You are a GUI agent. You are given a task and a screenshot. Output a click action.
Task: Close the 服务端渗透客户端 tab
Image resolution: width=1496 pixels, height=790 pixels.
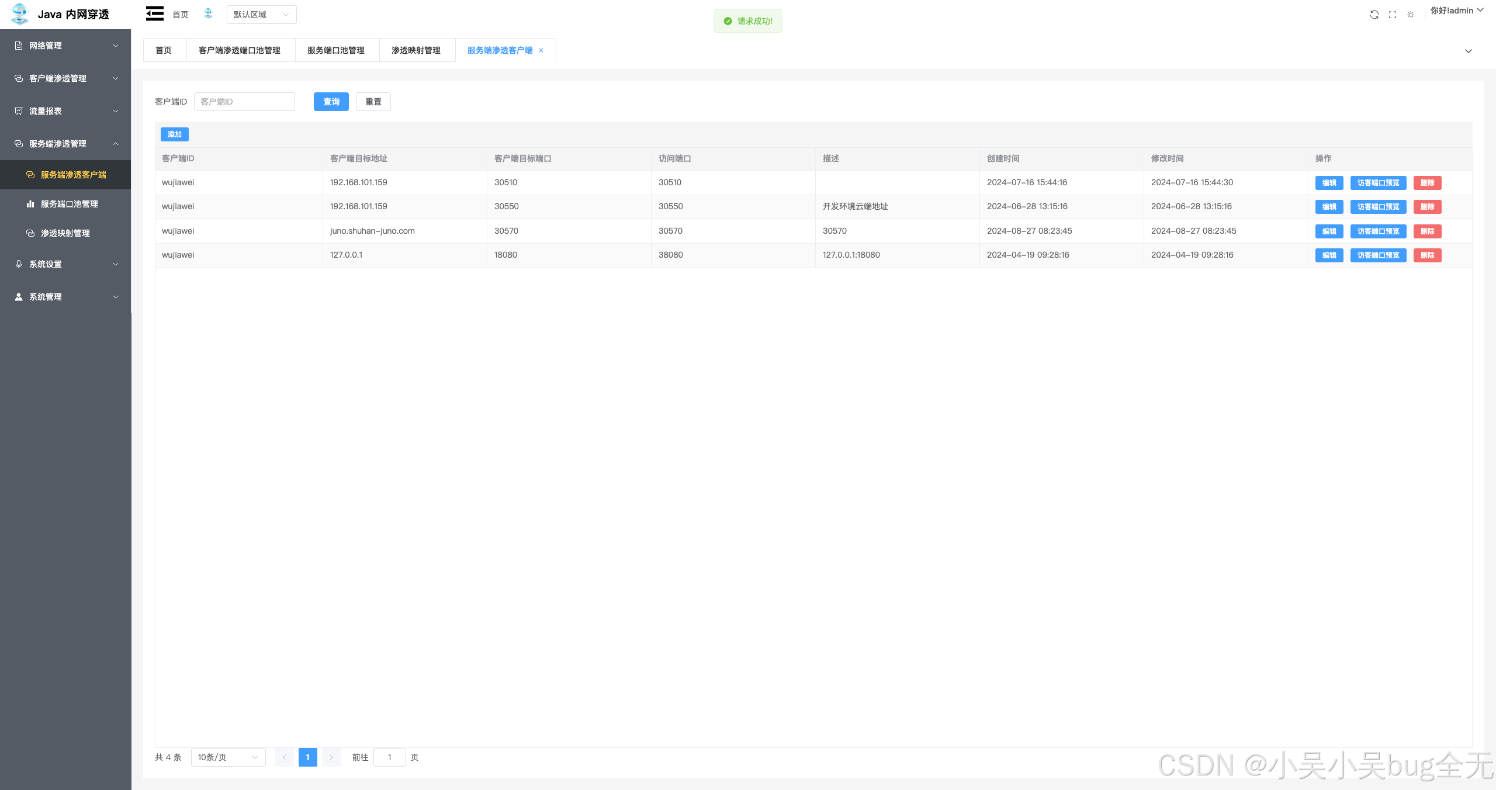(541, 50)
